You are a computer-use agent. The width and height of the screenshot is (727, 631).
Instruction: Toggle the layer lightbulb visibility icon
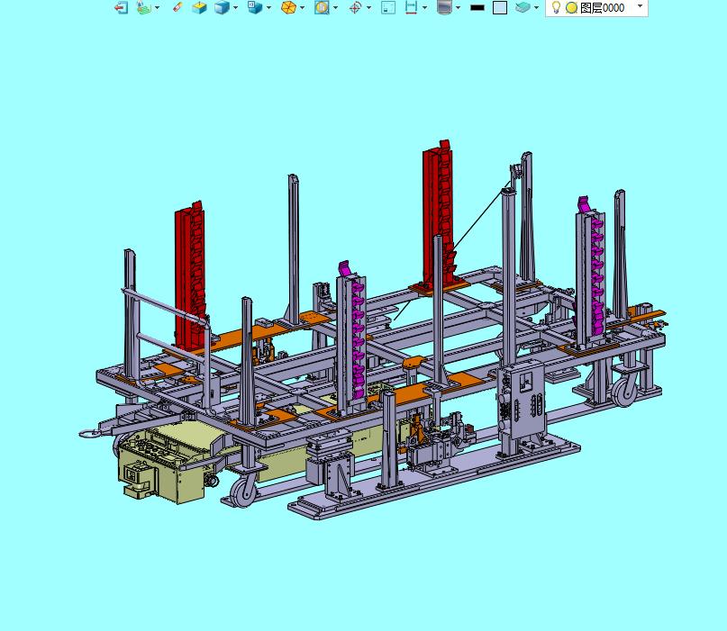click(556, 7)
